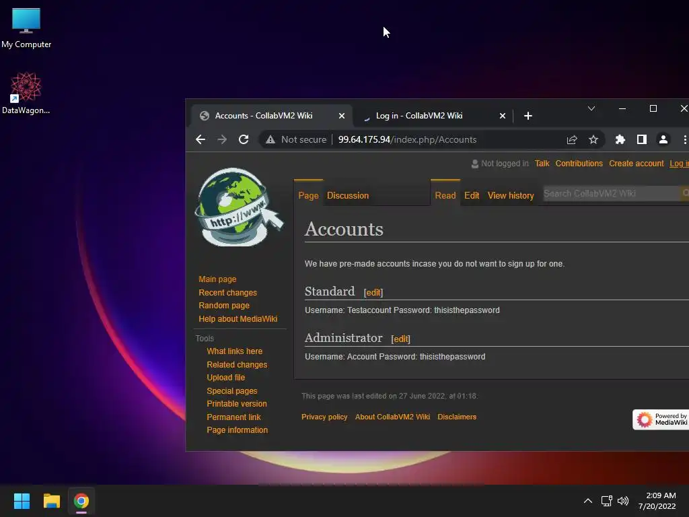Open the Talk link in user bar
The image size is (689, 517).
542,164
